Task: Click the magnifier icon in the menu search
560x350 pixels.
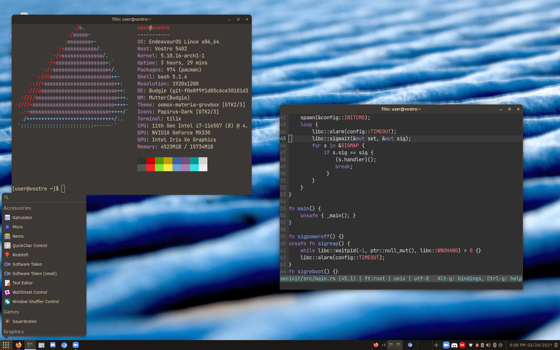Action: click(x=6, y=197)
